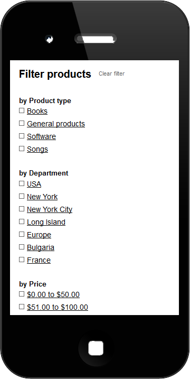The image size is (190, 379).
Task: Tick the General products checkbox
Action: pyautogui.click(x=22, y=123)
